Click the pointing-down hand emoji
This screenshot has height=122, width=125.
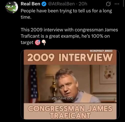pos(44,42)
